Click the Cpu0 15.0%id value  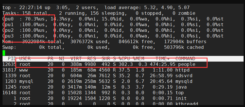coord(113,19)
